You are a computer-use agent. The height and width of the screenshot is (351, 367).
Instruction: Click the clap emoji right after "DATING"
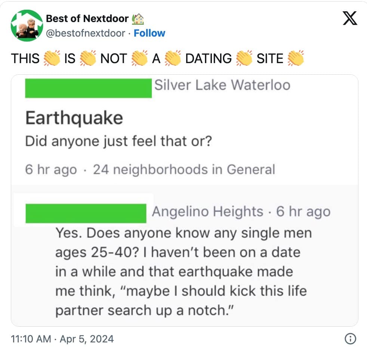244,59
